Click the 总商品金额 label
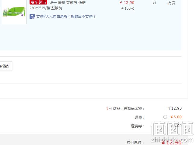Screen dimensions: 196x145 [x=134, y=109]
